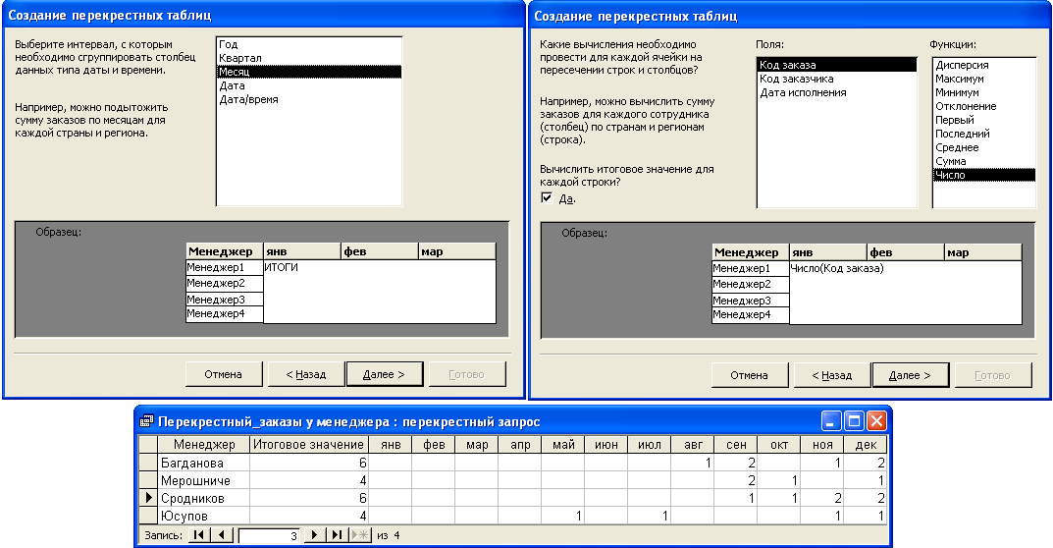Select 'Год' interval in left wizard
Viewport: 1053px width, 548px height.
[x=309, y=44]
